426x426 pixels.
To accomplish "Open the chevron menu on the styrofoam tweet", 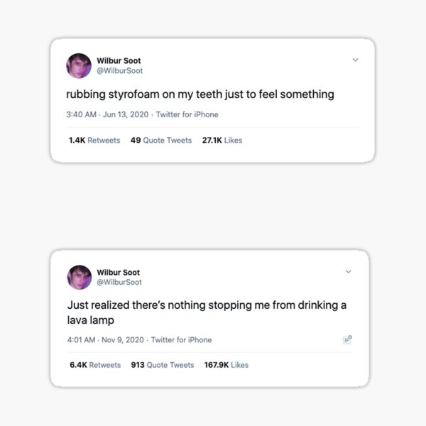I will point(355,60).
